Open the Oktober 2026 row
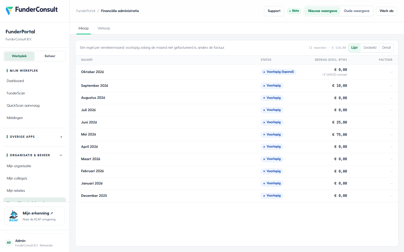The image size is (404, 252). [x=237, y=72]
